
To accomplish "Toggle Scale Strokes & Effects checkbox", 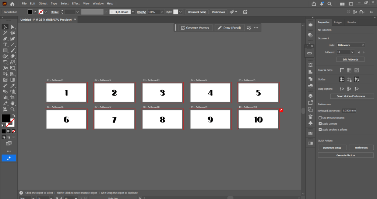I will coord(320,129).
